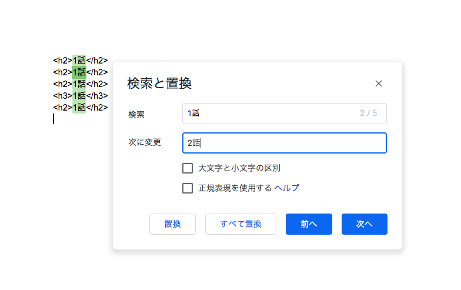Open the ヘルプ link
The width and height of the screenshot is (461, 290).
[x=287, y=188]
